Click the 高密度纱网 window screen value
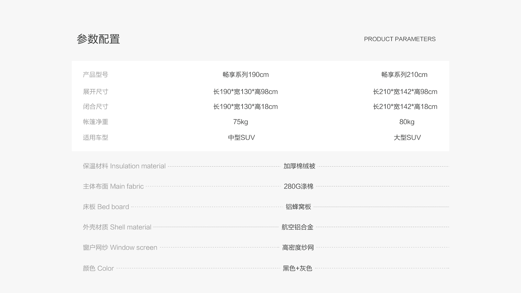This screenshot has height=293, width=521. [298, 247]
